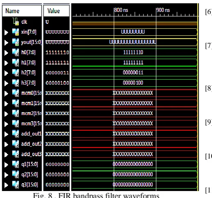Viewport: 212px width, 198px height.
Task: Click the 800 ns time marker
Action: [121, 10]
